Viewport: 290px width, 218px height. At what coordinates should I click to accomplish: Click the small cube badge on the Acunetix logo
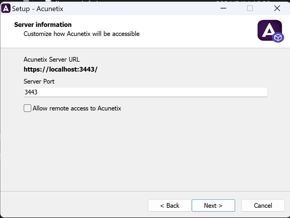tap(278, 37)
